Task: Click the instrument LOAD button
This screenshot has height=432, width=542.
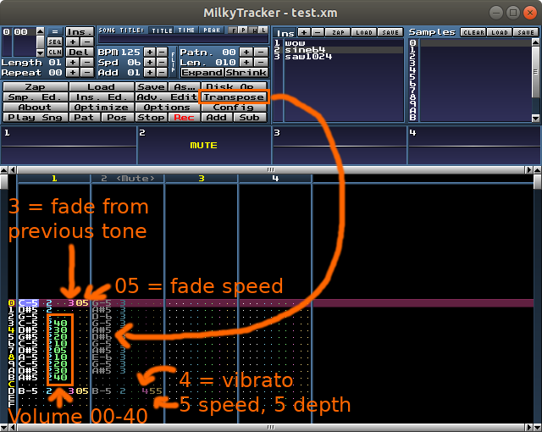Action: point(364,32)
